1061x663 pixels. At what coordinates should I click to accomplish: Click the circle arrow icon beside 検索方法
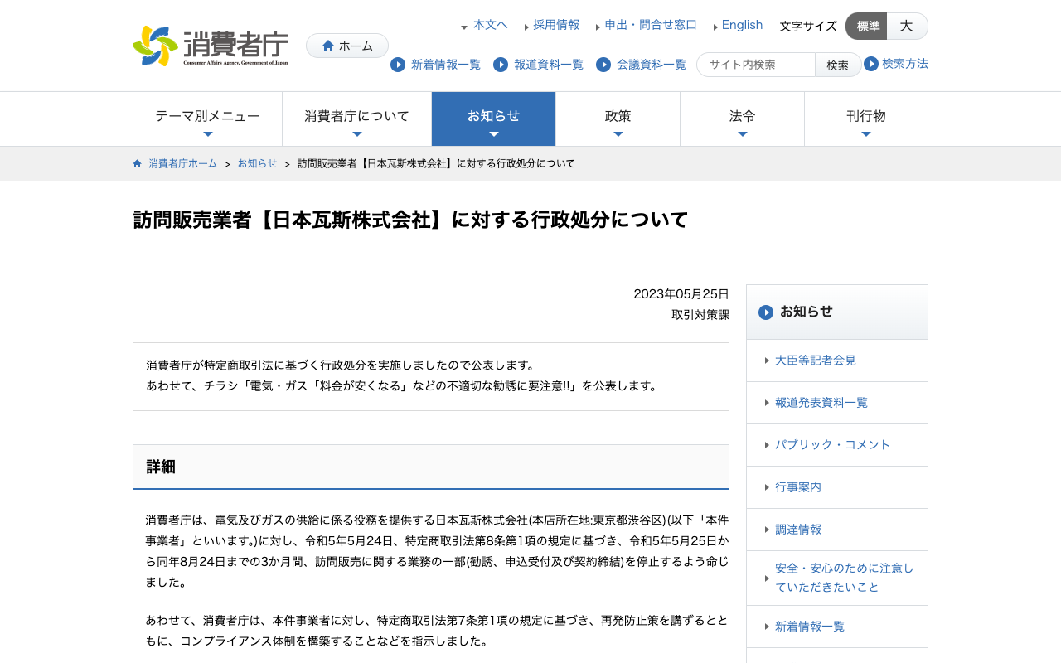(x=871, y=64)
